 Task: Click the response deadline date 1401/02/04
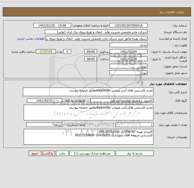(128, 52)
